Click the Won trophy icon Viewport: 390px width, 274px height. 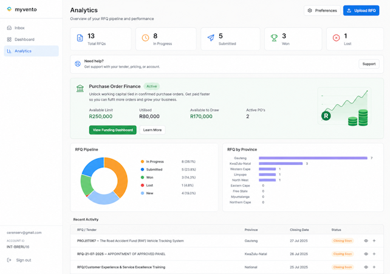point(274,38)
